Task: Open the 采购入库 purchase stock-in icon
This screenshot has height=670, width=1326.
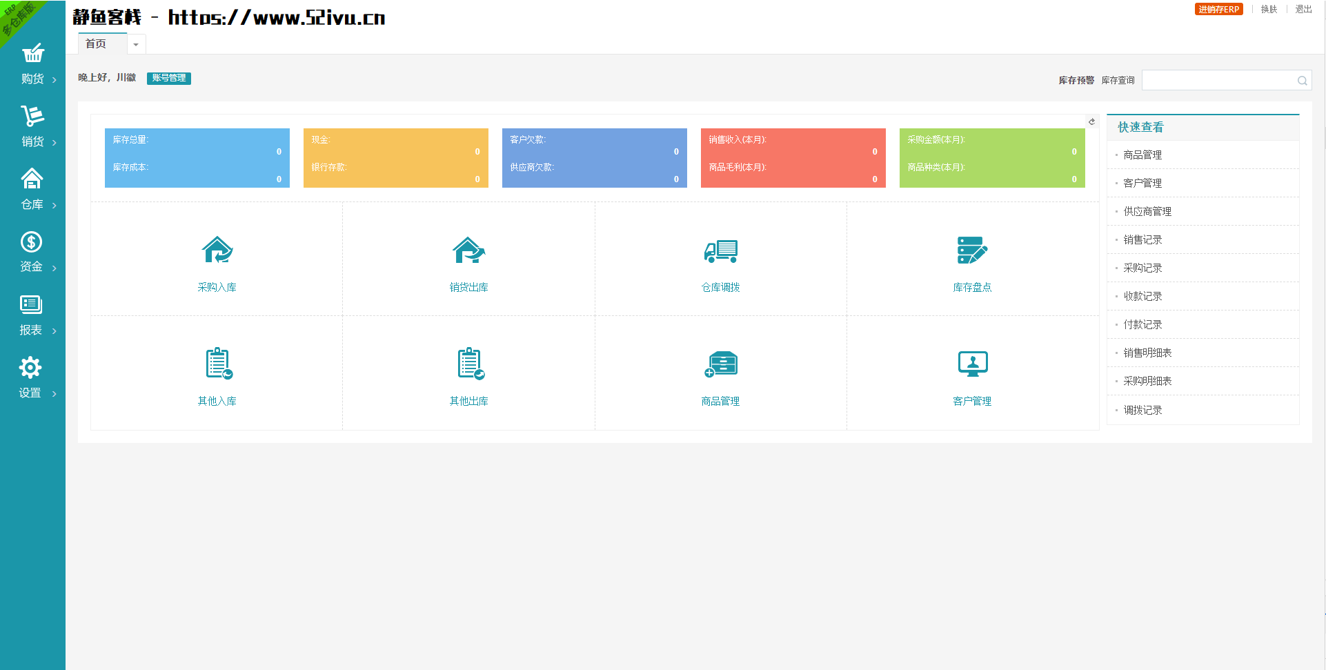Action: [217, 250]
